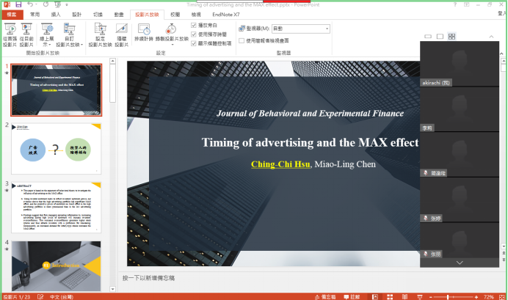Click language indicator 中文 (台灣)
The width and height of the screenshot is (508, 300).
point(62,297)
